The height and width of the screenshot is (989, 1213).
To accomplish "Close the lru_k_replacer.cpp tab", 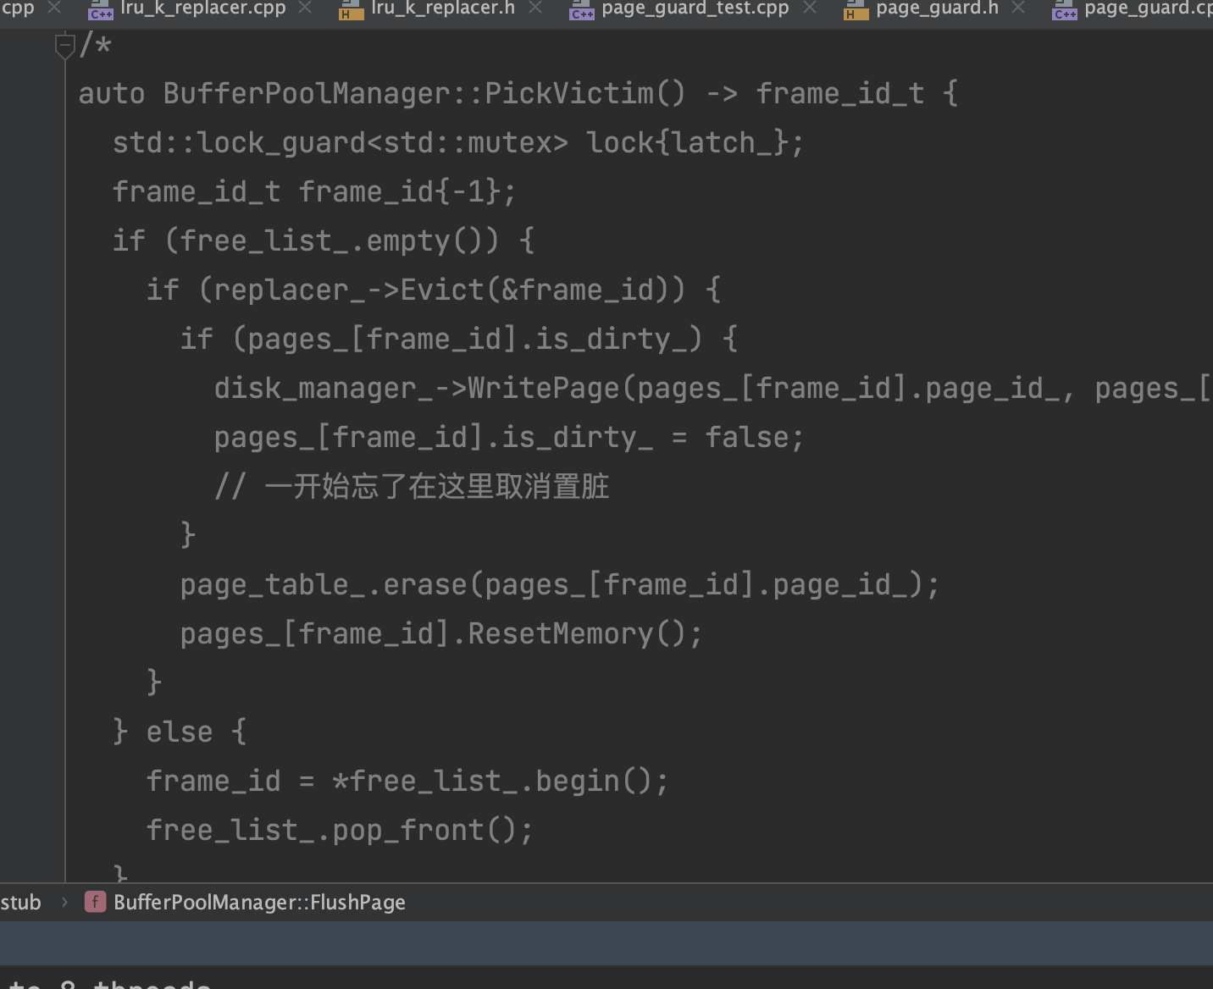I will tap(306, 8).
